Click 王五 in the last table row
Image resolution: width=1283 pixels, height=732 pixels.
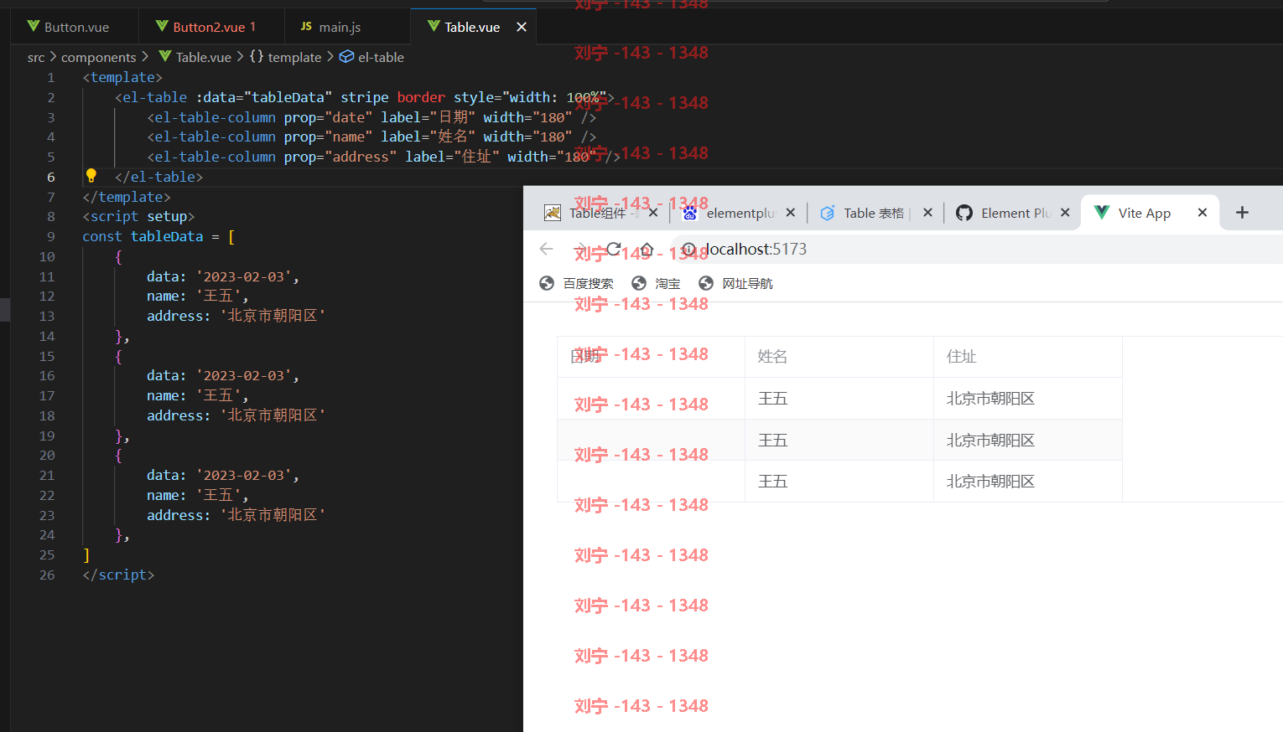[x=772, y=482]
